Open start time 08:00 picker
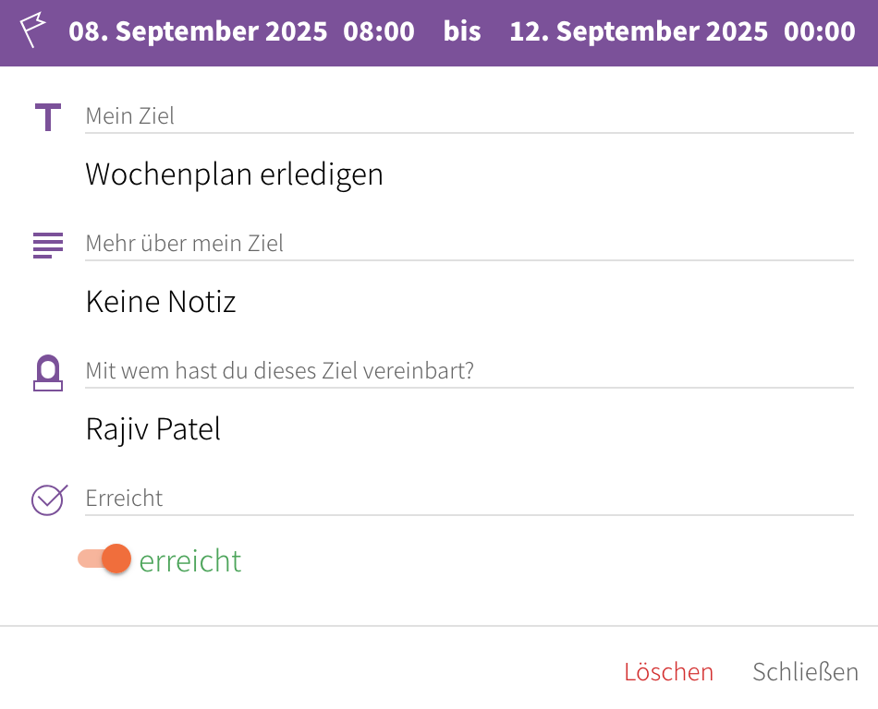The image size is (878, 709). 379,31
